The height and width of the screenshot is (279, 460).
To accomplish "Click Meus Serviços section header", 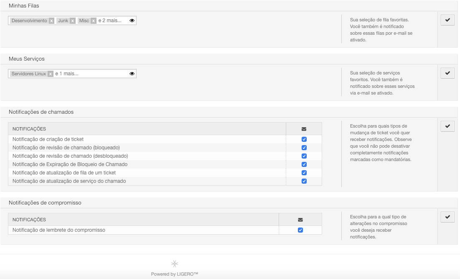I will (27, 59).
